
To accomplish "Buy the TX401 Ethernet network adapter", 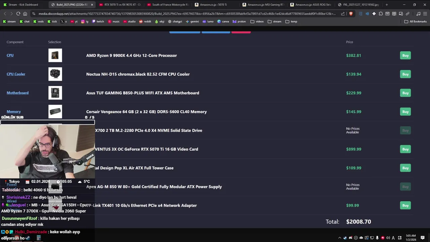I will click(x=405, y=205).
